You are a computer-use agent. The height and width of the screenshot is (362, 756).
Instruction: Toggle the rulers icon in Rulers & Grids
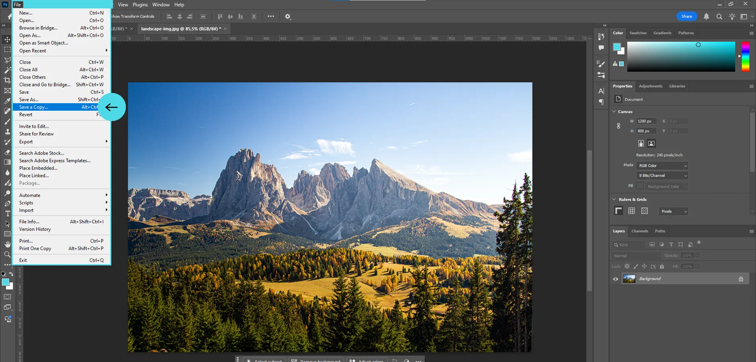pyautogui.click(x=618, y=211)
